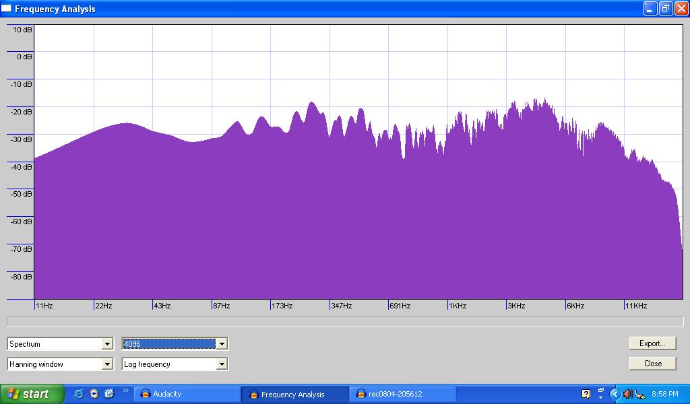690x404 pixels.
Task: Open the volume speaker tray icon
Action: pos(627,394)
